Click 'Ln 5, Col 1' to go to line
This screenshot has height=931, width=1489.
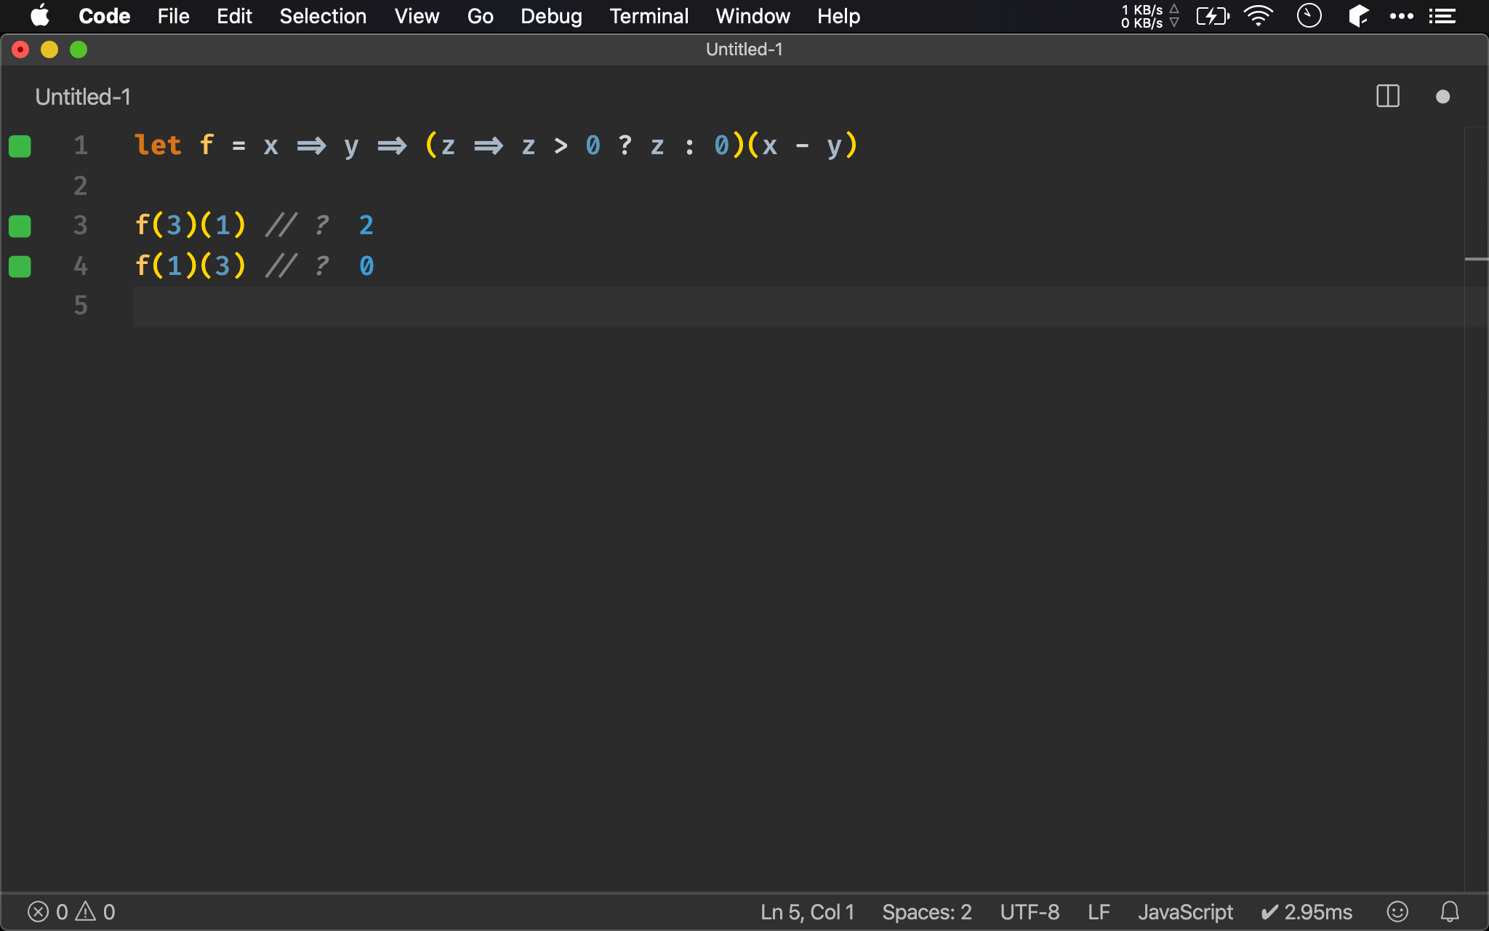[807, 912]
